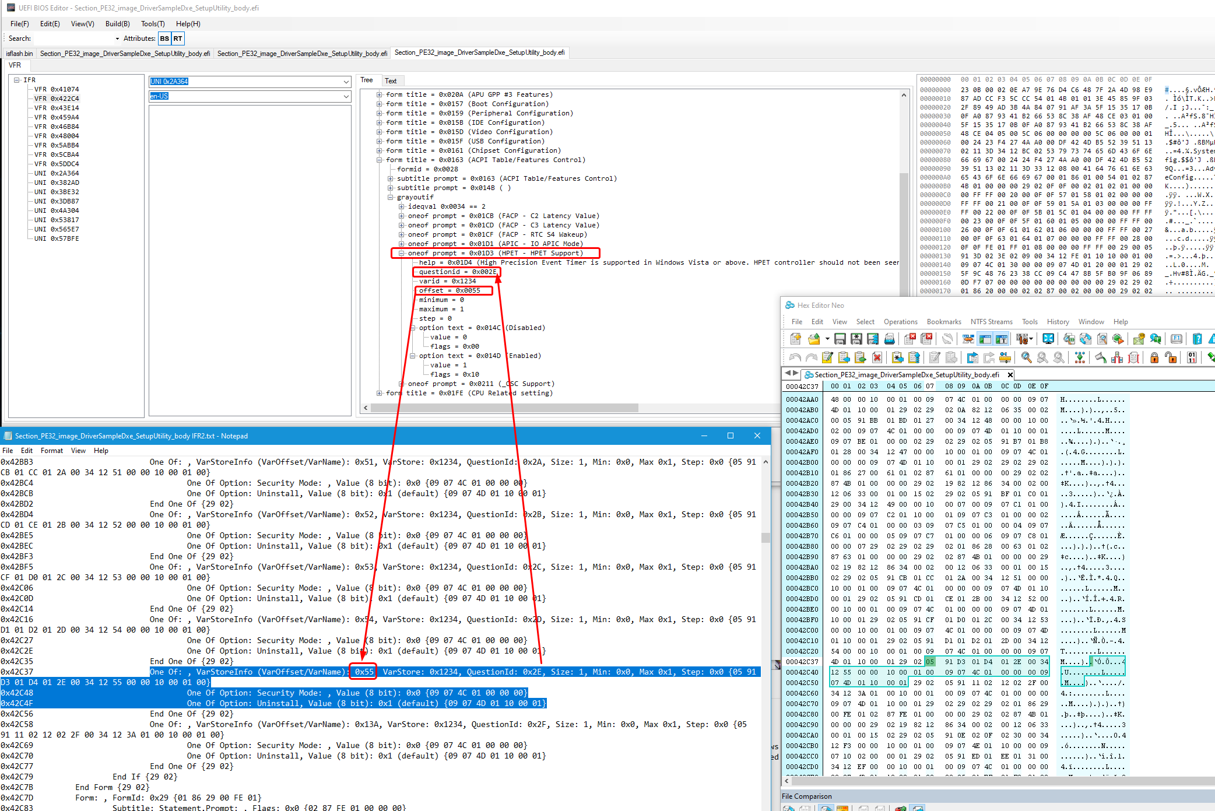The width and height of the screenshot is (1215, 811).
Task: Toggle the BS attribute button
Action: (164, 38)
